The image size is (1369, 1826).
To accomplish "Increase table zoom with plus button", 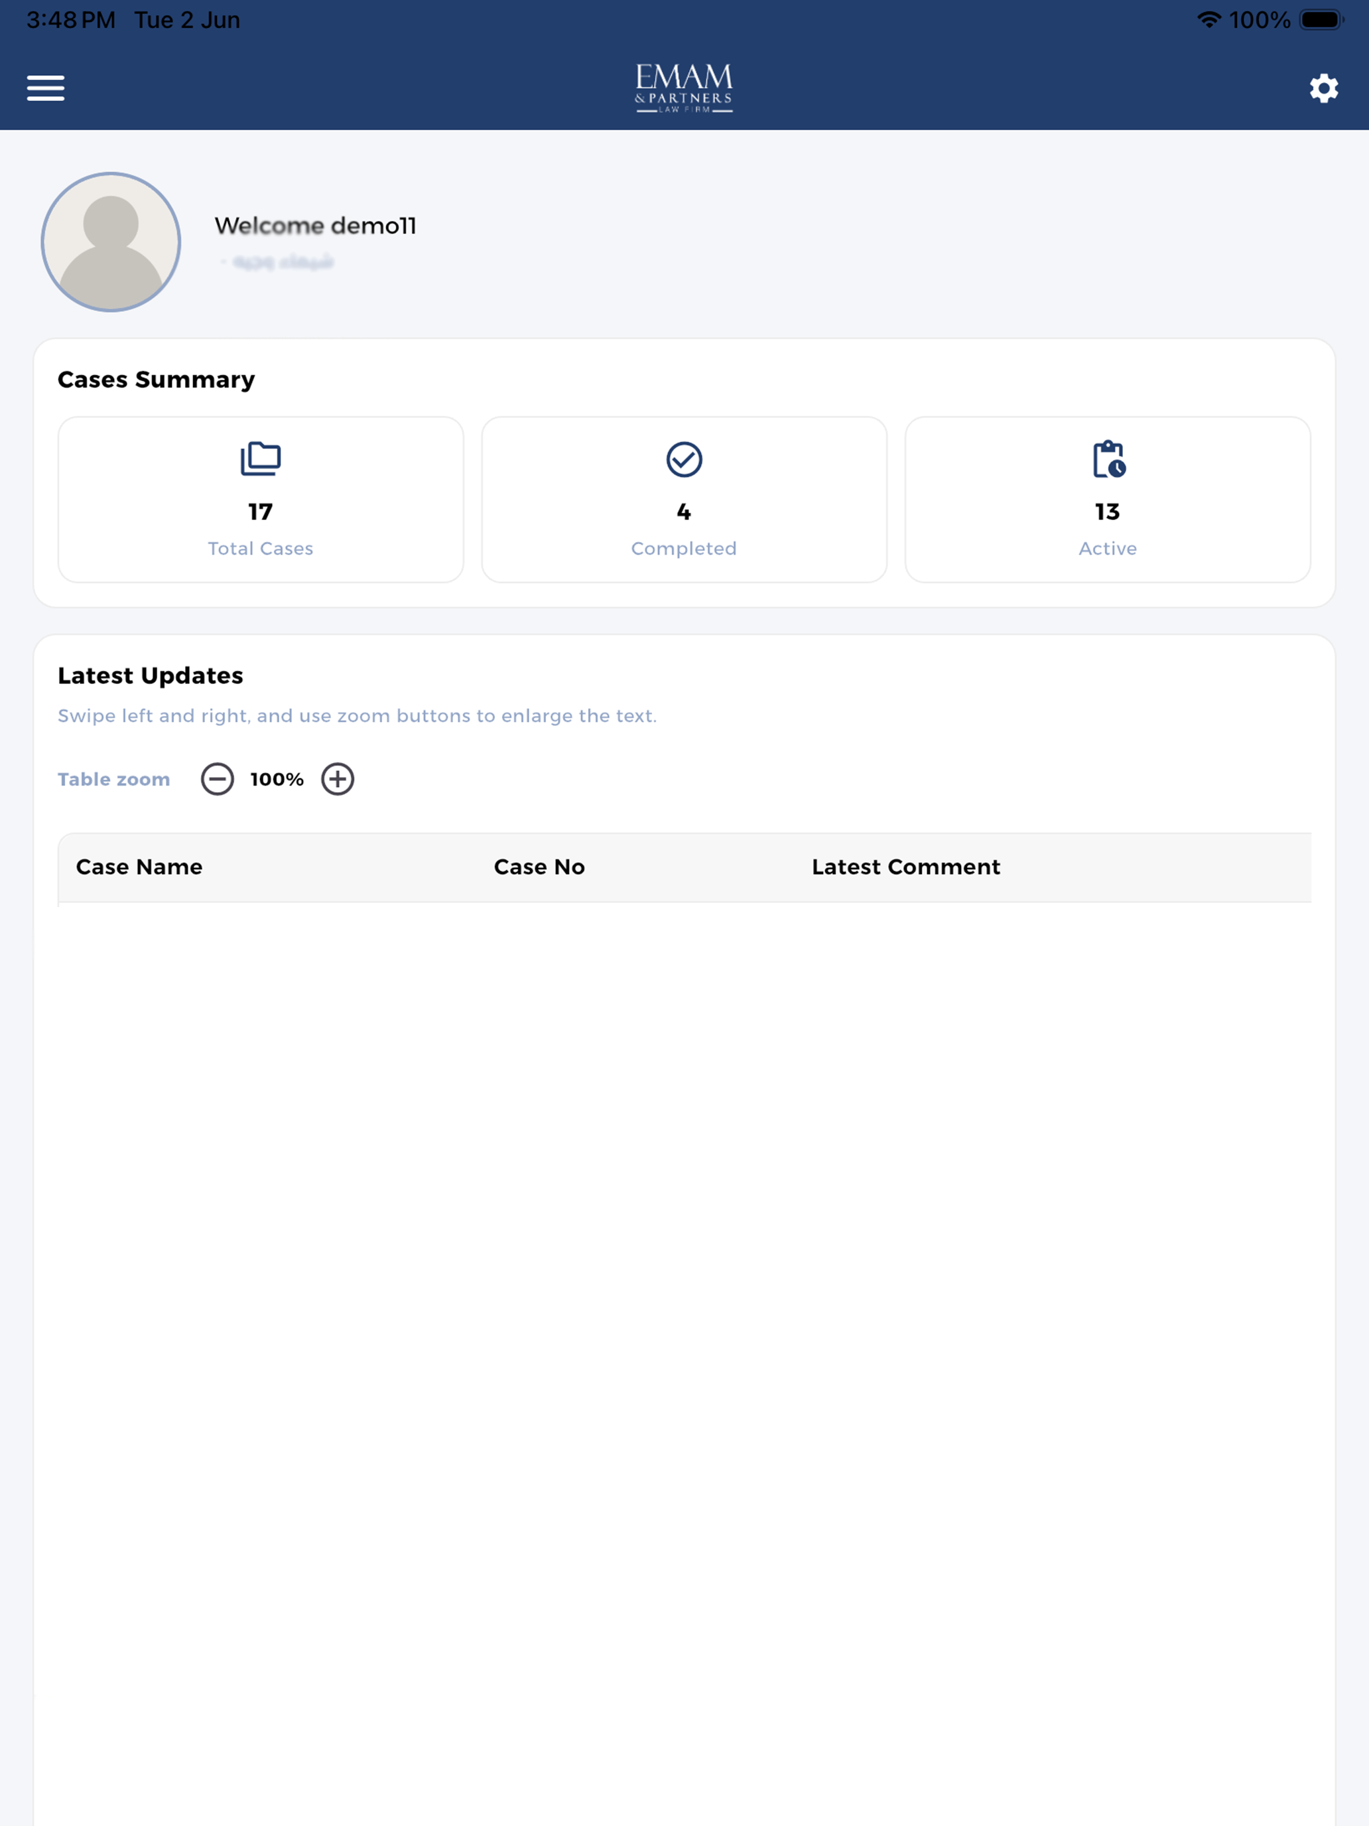I will pyautogui.click(x=338, y=779).
